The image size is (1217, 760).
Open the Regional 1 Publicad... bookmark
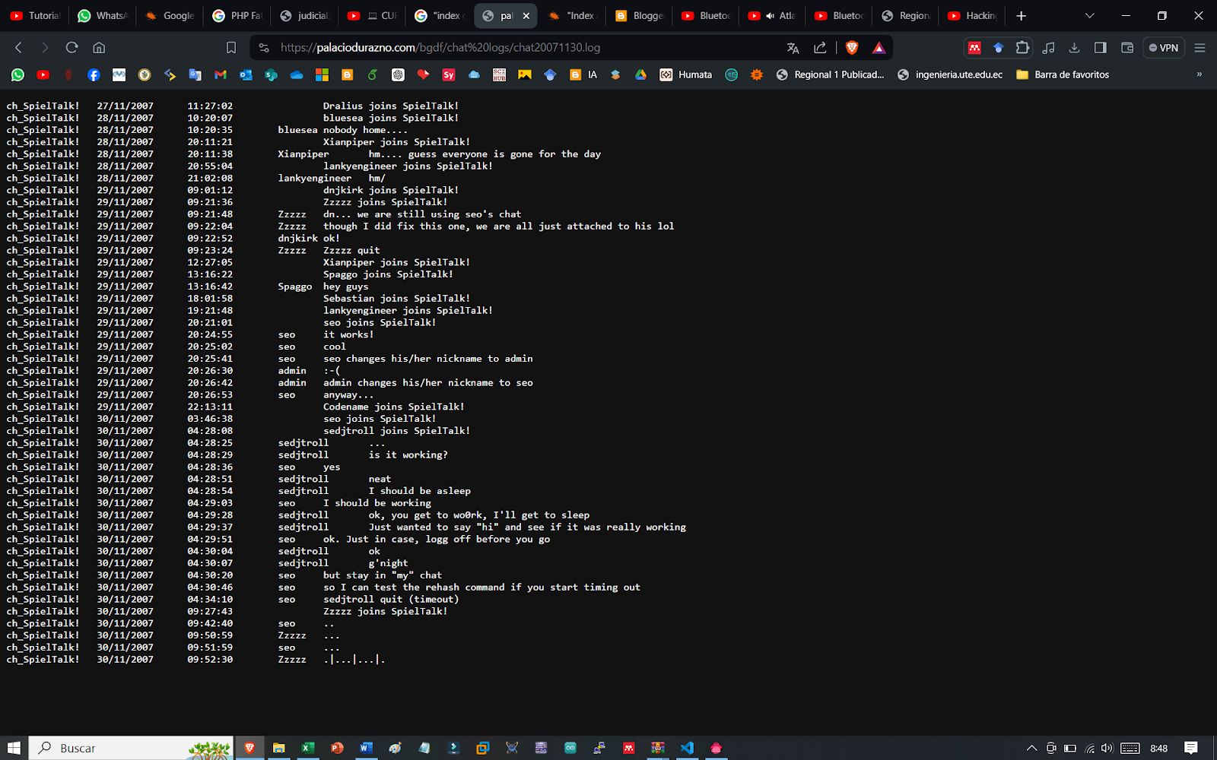(831, 74)
